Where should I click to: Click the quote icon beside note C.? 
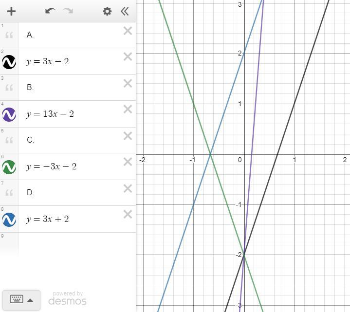coord(9,140)
